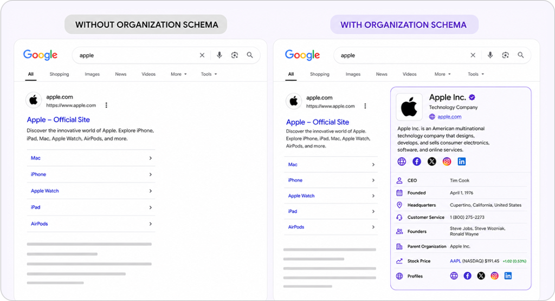Click 'Cupertino, California, United States' headquarters text
This screenshot has height=301, width=555.
click(x=486, y=205)
